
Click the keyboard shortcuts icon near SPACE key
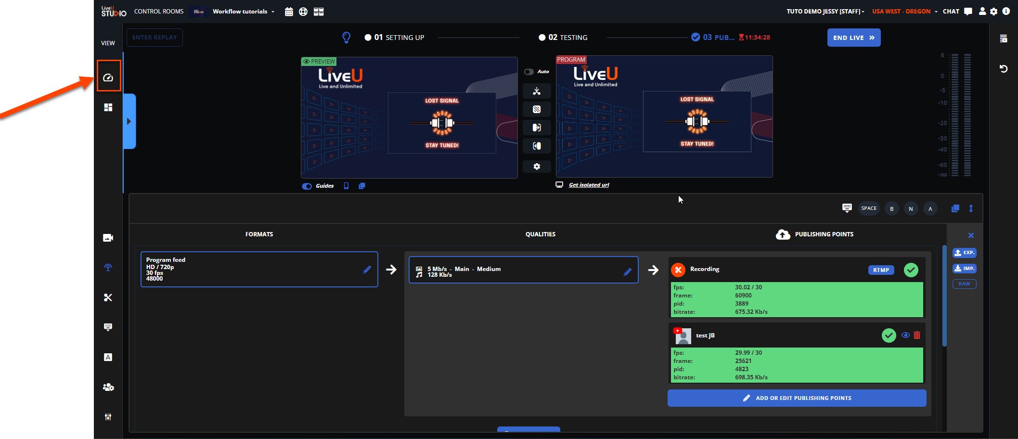tap(847, 208)
